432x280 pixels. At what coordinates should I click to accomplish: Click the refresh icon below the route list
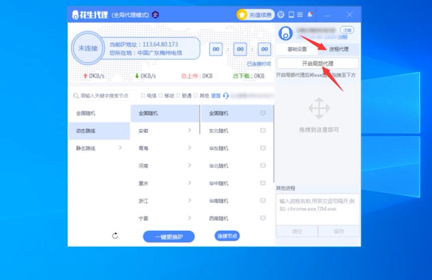click(x=115, y=236)
